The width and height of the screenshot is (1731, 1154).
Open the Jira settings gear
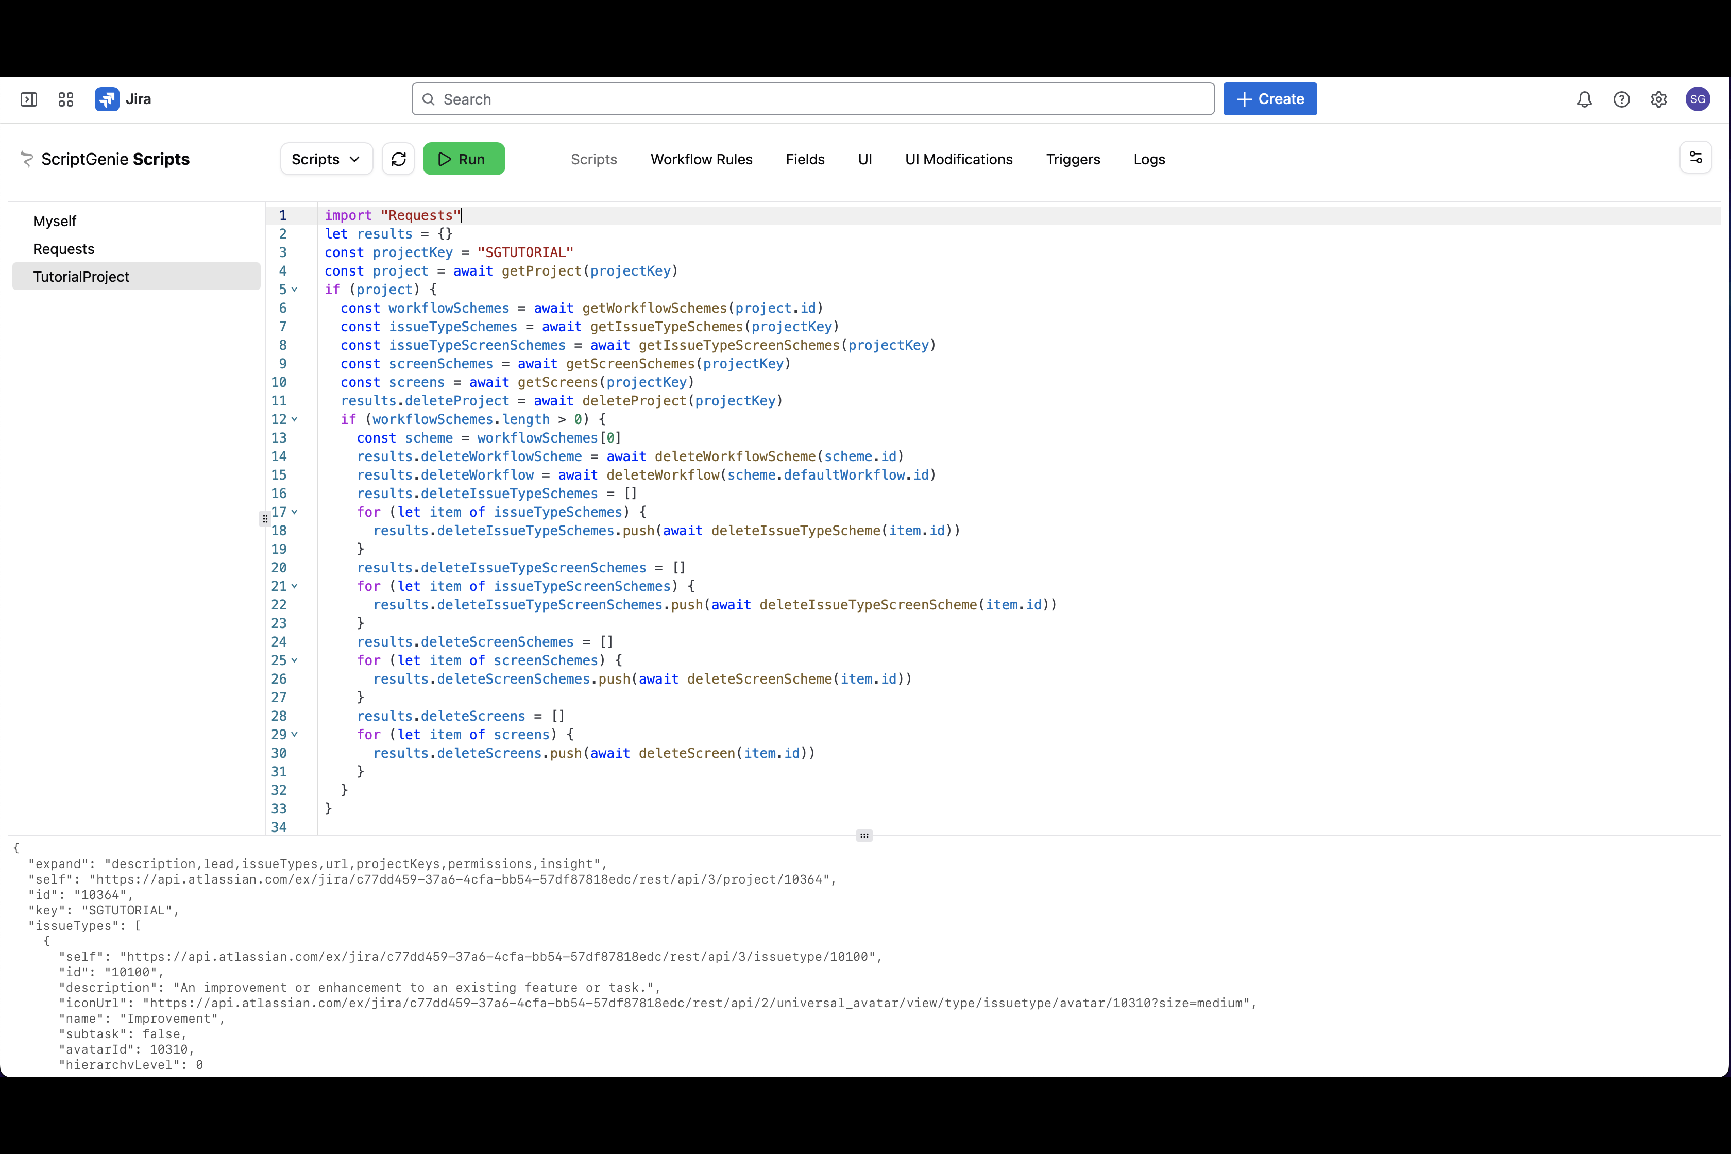[1658, 99]
